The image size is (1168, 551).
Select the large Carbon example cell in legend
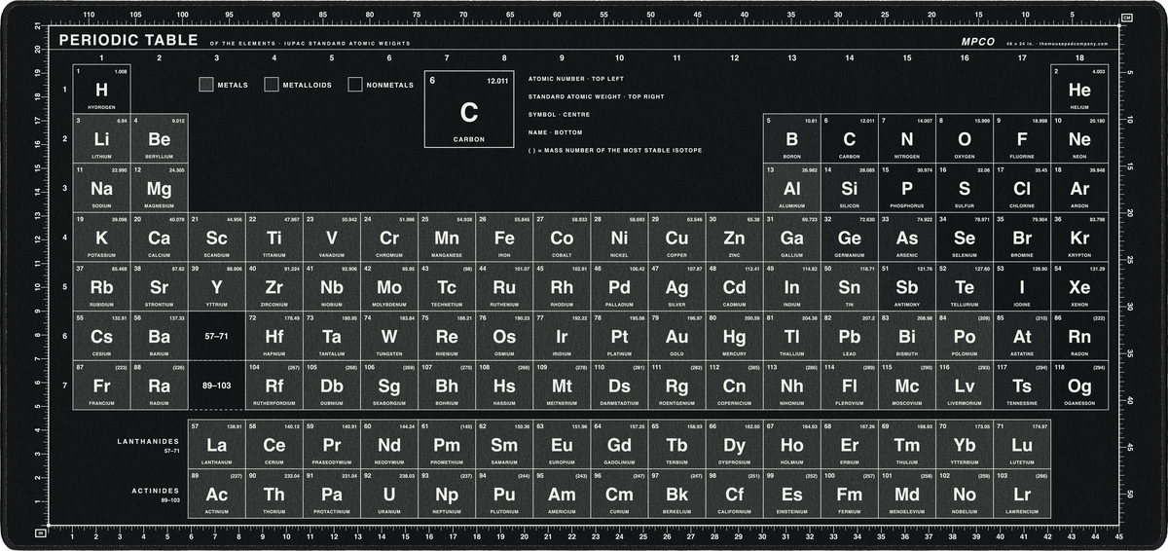pos(468,109)
